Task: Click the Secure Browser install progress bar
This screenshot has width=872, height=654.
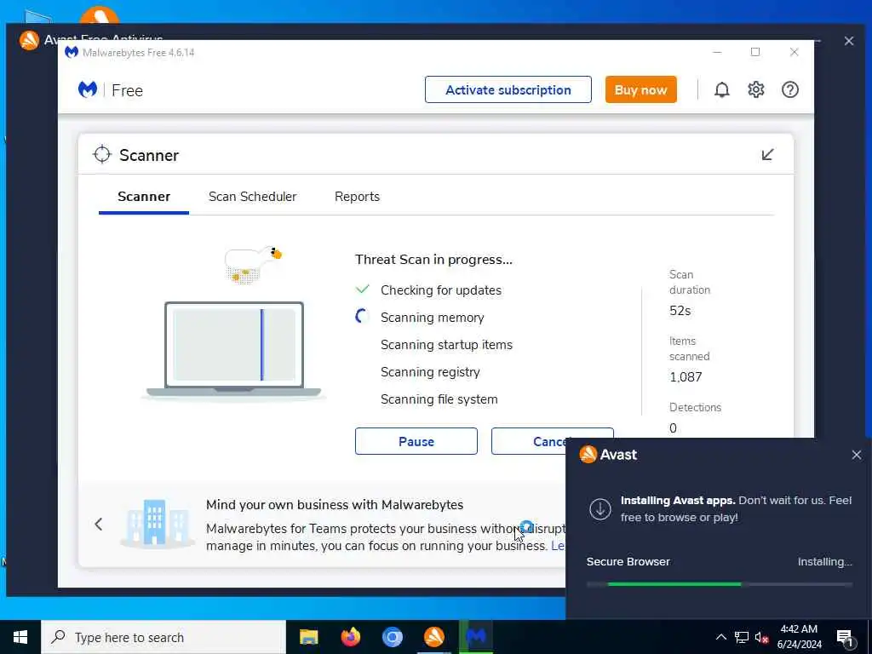Action: pos(719,584)
